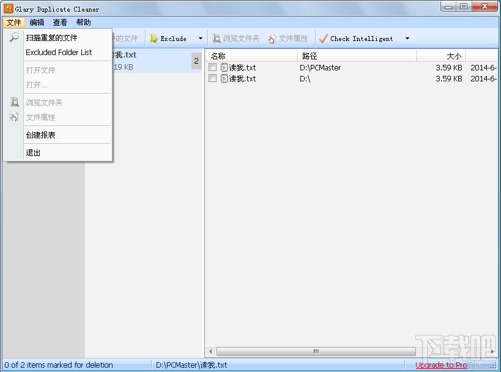Screen dimensions: 501x372
Task: Sort by the 大小 column header
Action: click(x=441, y=56)
